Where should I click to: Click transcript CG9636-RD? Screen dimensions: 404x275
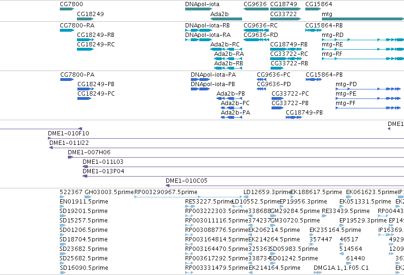(x=261, y=35)
